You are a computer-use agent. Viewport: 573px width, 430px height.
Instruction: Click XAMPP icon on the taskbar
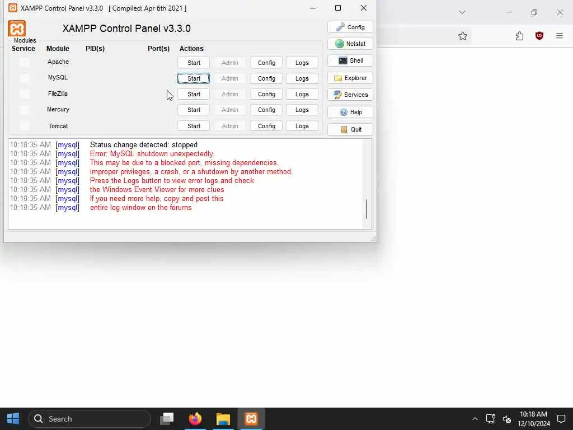[251, 419]
